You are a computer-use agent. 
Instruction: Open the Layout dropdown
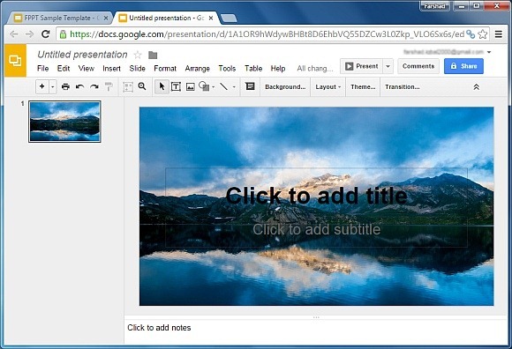click(328, 87)
